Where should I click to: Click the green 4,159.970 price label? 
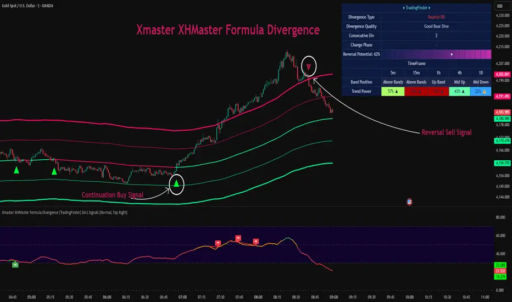pyautogui.click(x=502, y=163)
